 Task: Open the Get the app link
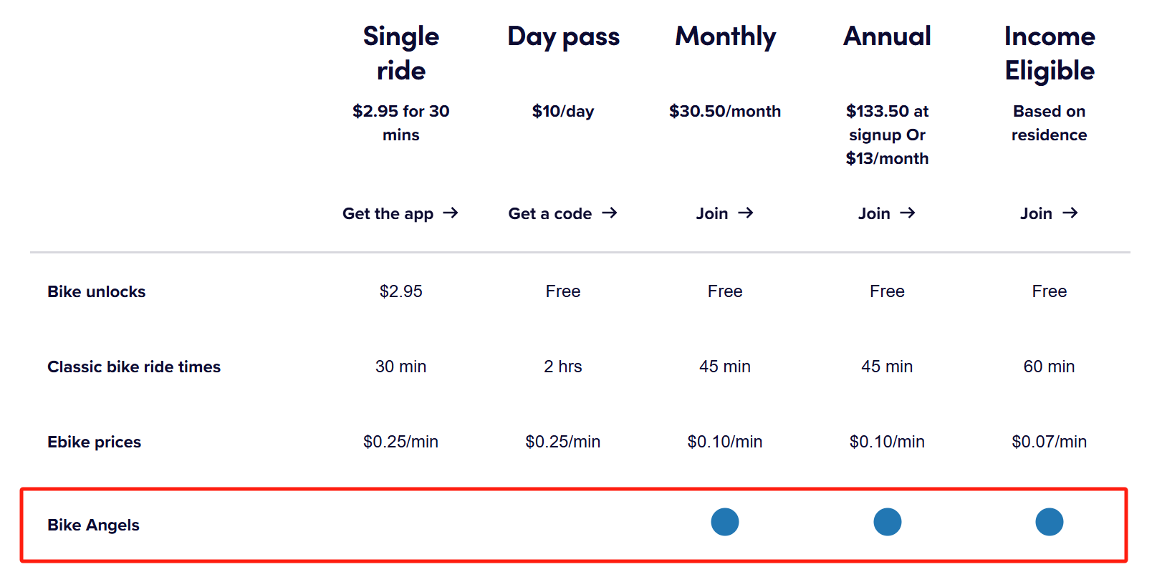388,213
